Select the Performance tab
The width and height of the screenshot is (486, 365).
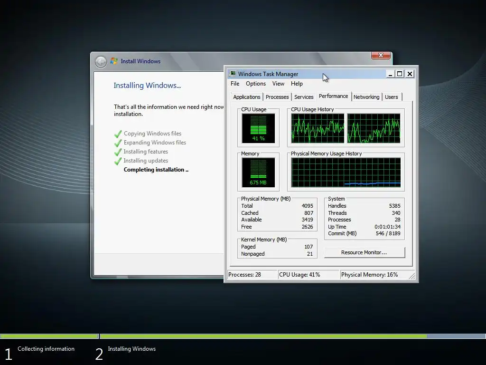coord(334,96)
